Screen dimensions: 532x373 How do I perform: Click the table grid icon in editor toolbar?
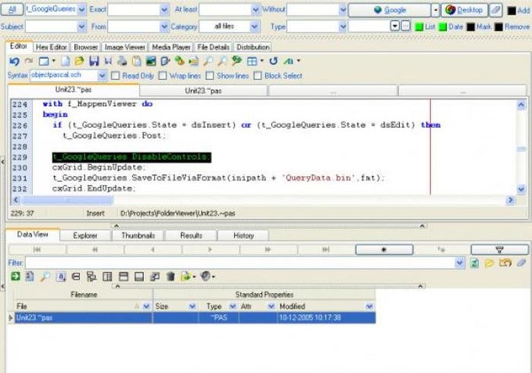[252, 61]
